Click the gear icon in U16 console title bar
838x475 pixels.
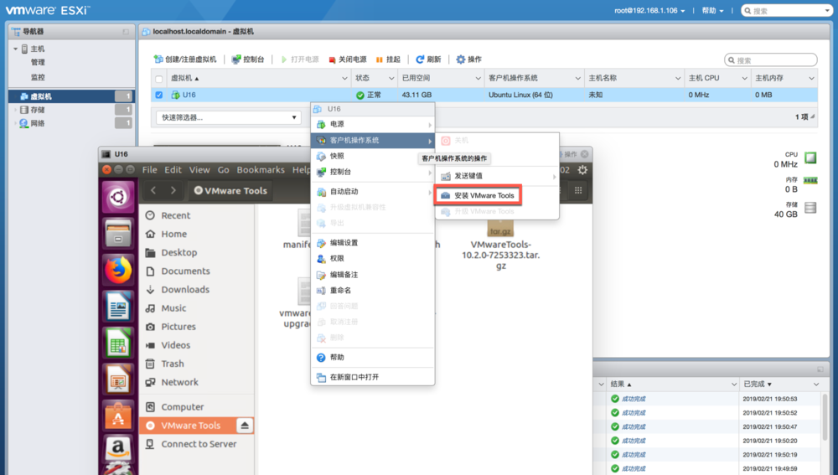click(582, 170)
